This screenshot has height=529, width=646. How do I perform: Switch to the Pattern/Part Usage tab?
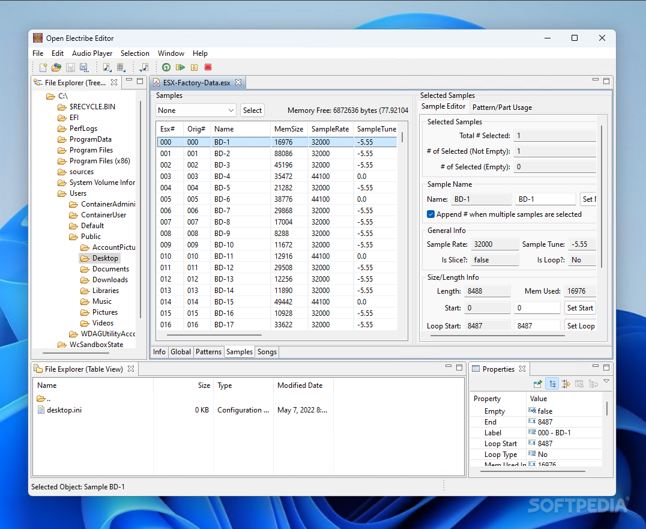pos(502,107)
